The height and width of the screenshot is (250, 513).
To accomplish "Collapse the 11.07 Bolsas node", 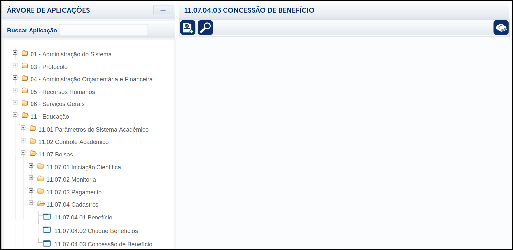I will [23, 153].
